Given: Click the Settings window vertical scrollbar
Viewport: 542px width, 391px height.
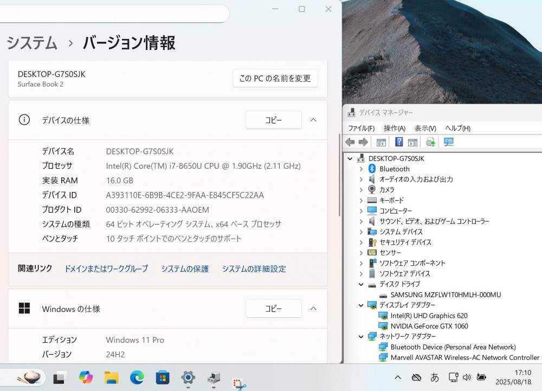Looking at the screenshot, I should pyautogui.click(x=339, y=175).
